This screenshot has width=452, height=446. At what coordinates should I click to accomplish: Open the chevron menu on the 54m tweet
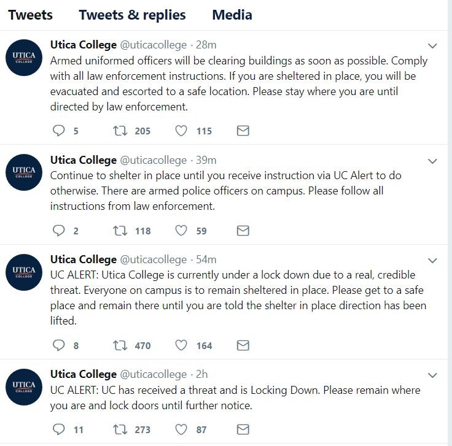[x=432, y=261]
